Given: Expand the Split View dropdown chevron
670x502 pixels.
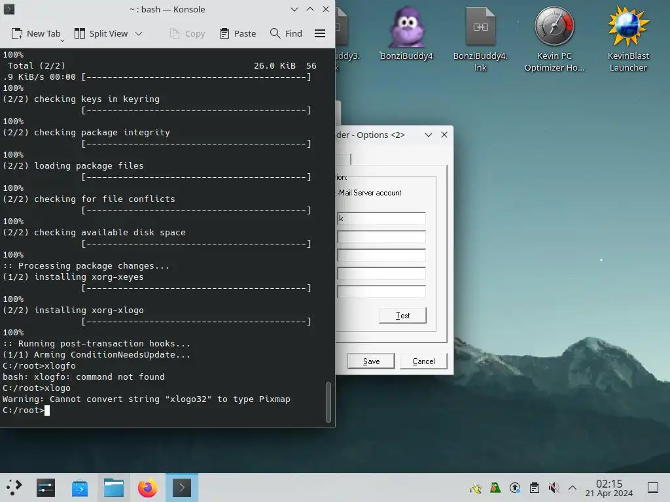Looking at the screenshot, I should point(139,33).
